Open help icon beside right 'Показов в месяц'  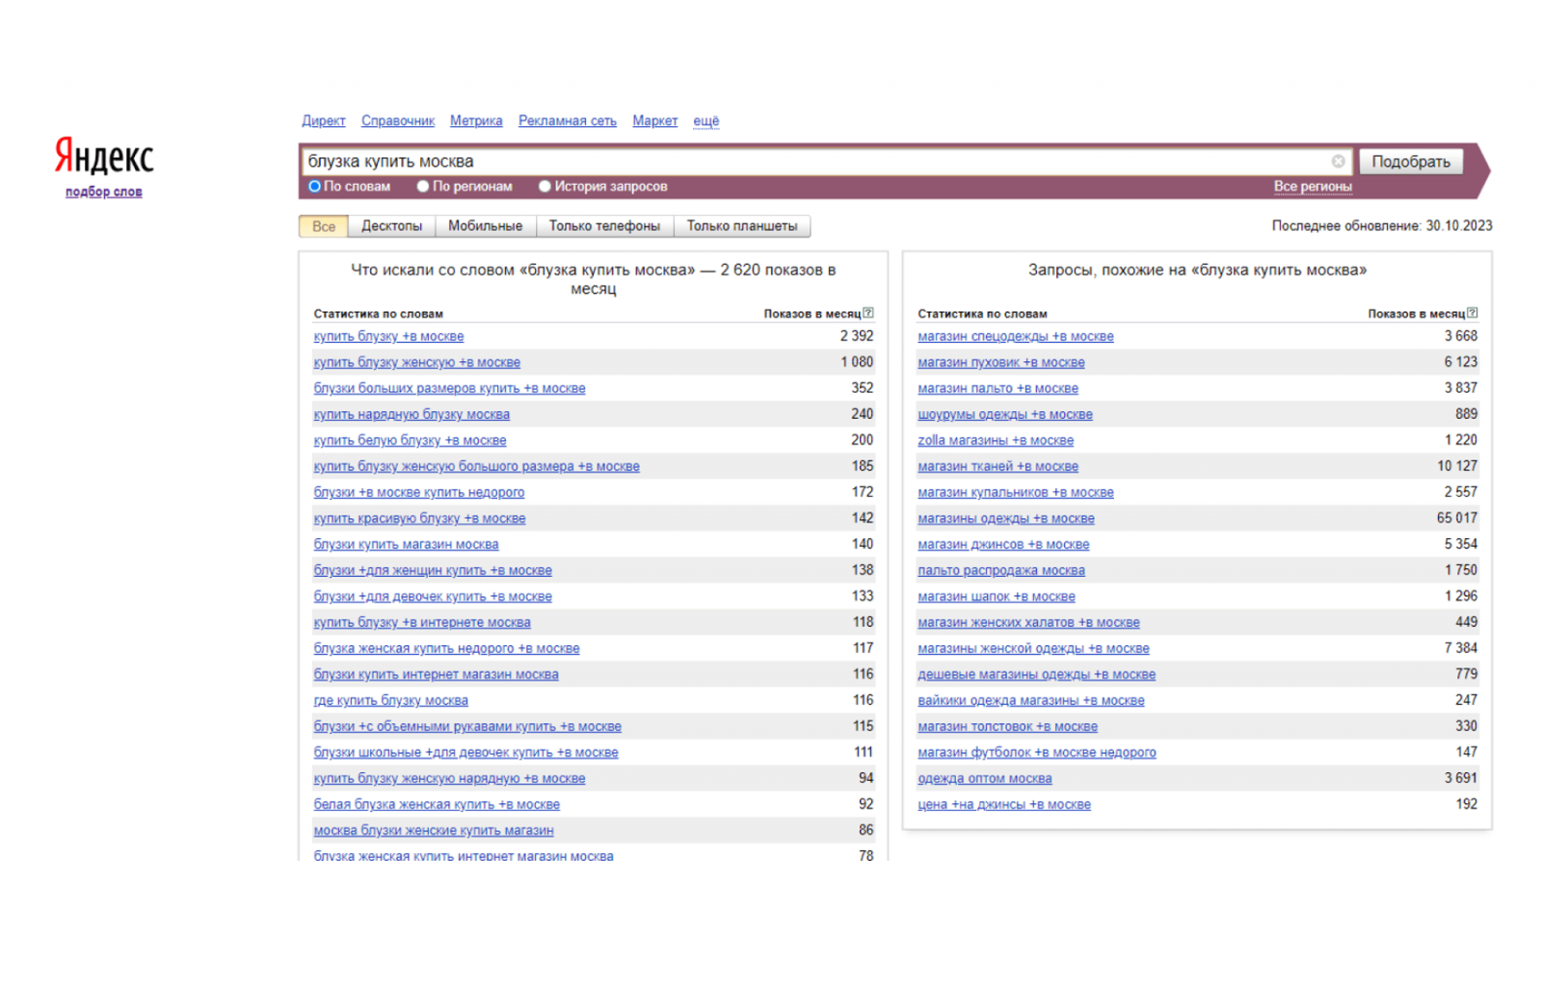[1472, 313]
